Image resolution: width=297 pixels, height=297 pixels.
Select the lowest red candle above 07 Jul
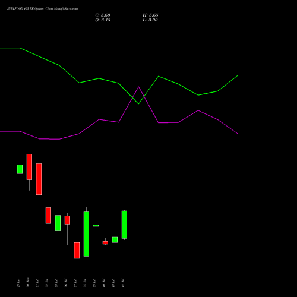coord(77,251)
